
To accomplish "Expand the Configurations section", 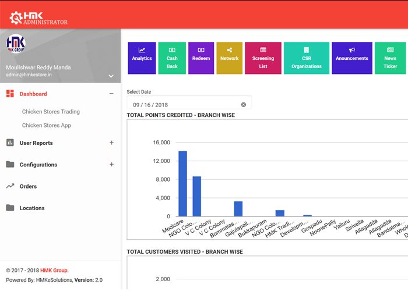I will pos(111,165).
